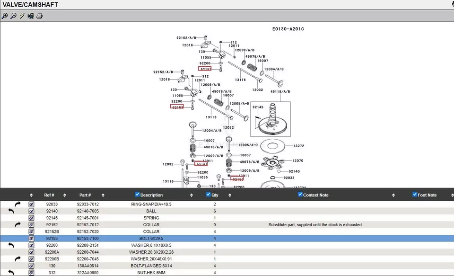Screen dimensions: 454x276
Task: Click the lightning bolt toolbar icon
Action: 22,16
